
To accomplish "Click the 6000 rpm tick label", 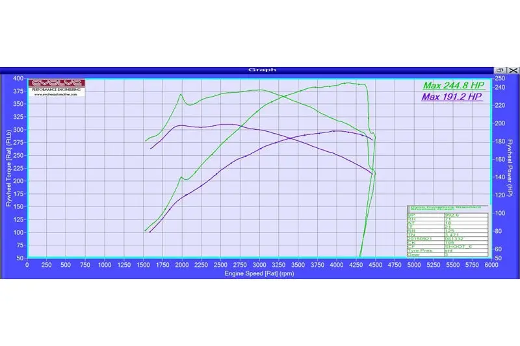I will 491,265.
